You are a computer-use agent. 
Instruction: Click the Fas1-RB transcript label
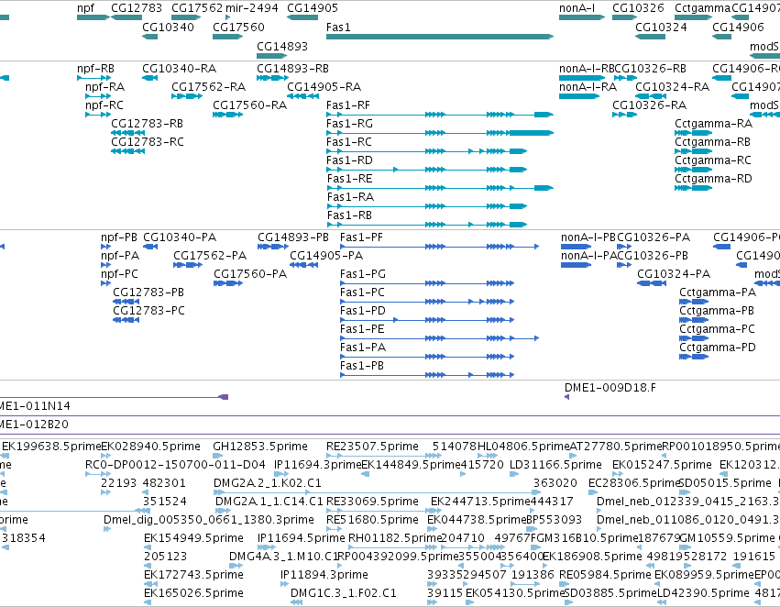point(349,215)
